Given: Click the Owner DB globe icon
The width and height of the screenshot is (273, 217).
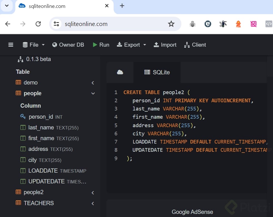Looking at the screenshot, I should (x=55, y=45).
